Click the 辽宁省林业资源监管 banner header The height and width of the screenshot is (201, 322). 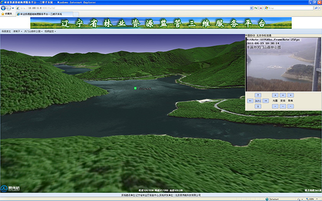(x=161, y=23)
